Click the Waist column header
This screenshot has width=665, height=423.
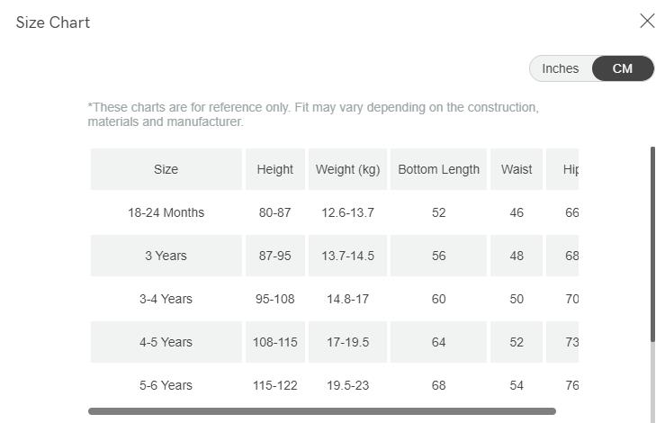(517, 169)
